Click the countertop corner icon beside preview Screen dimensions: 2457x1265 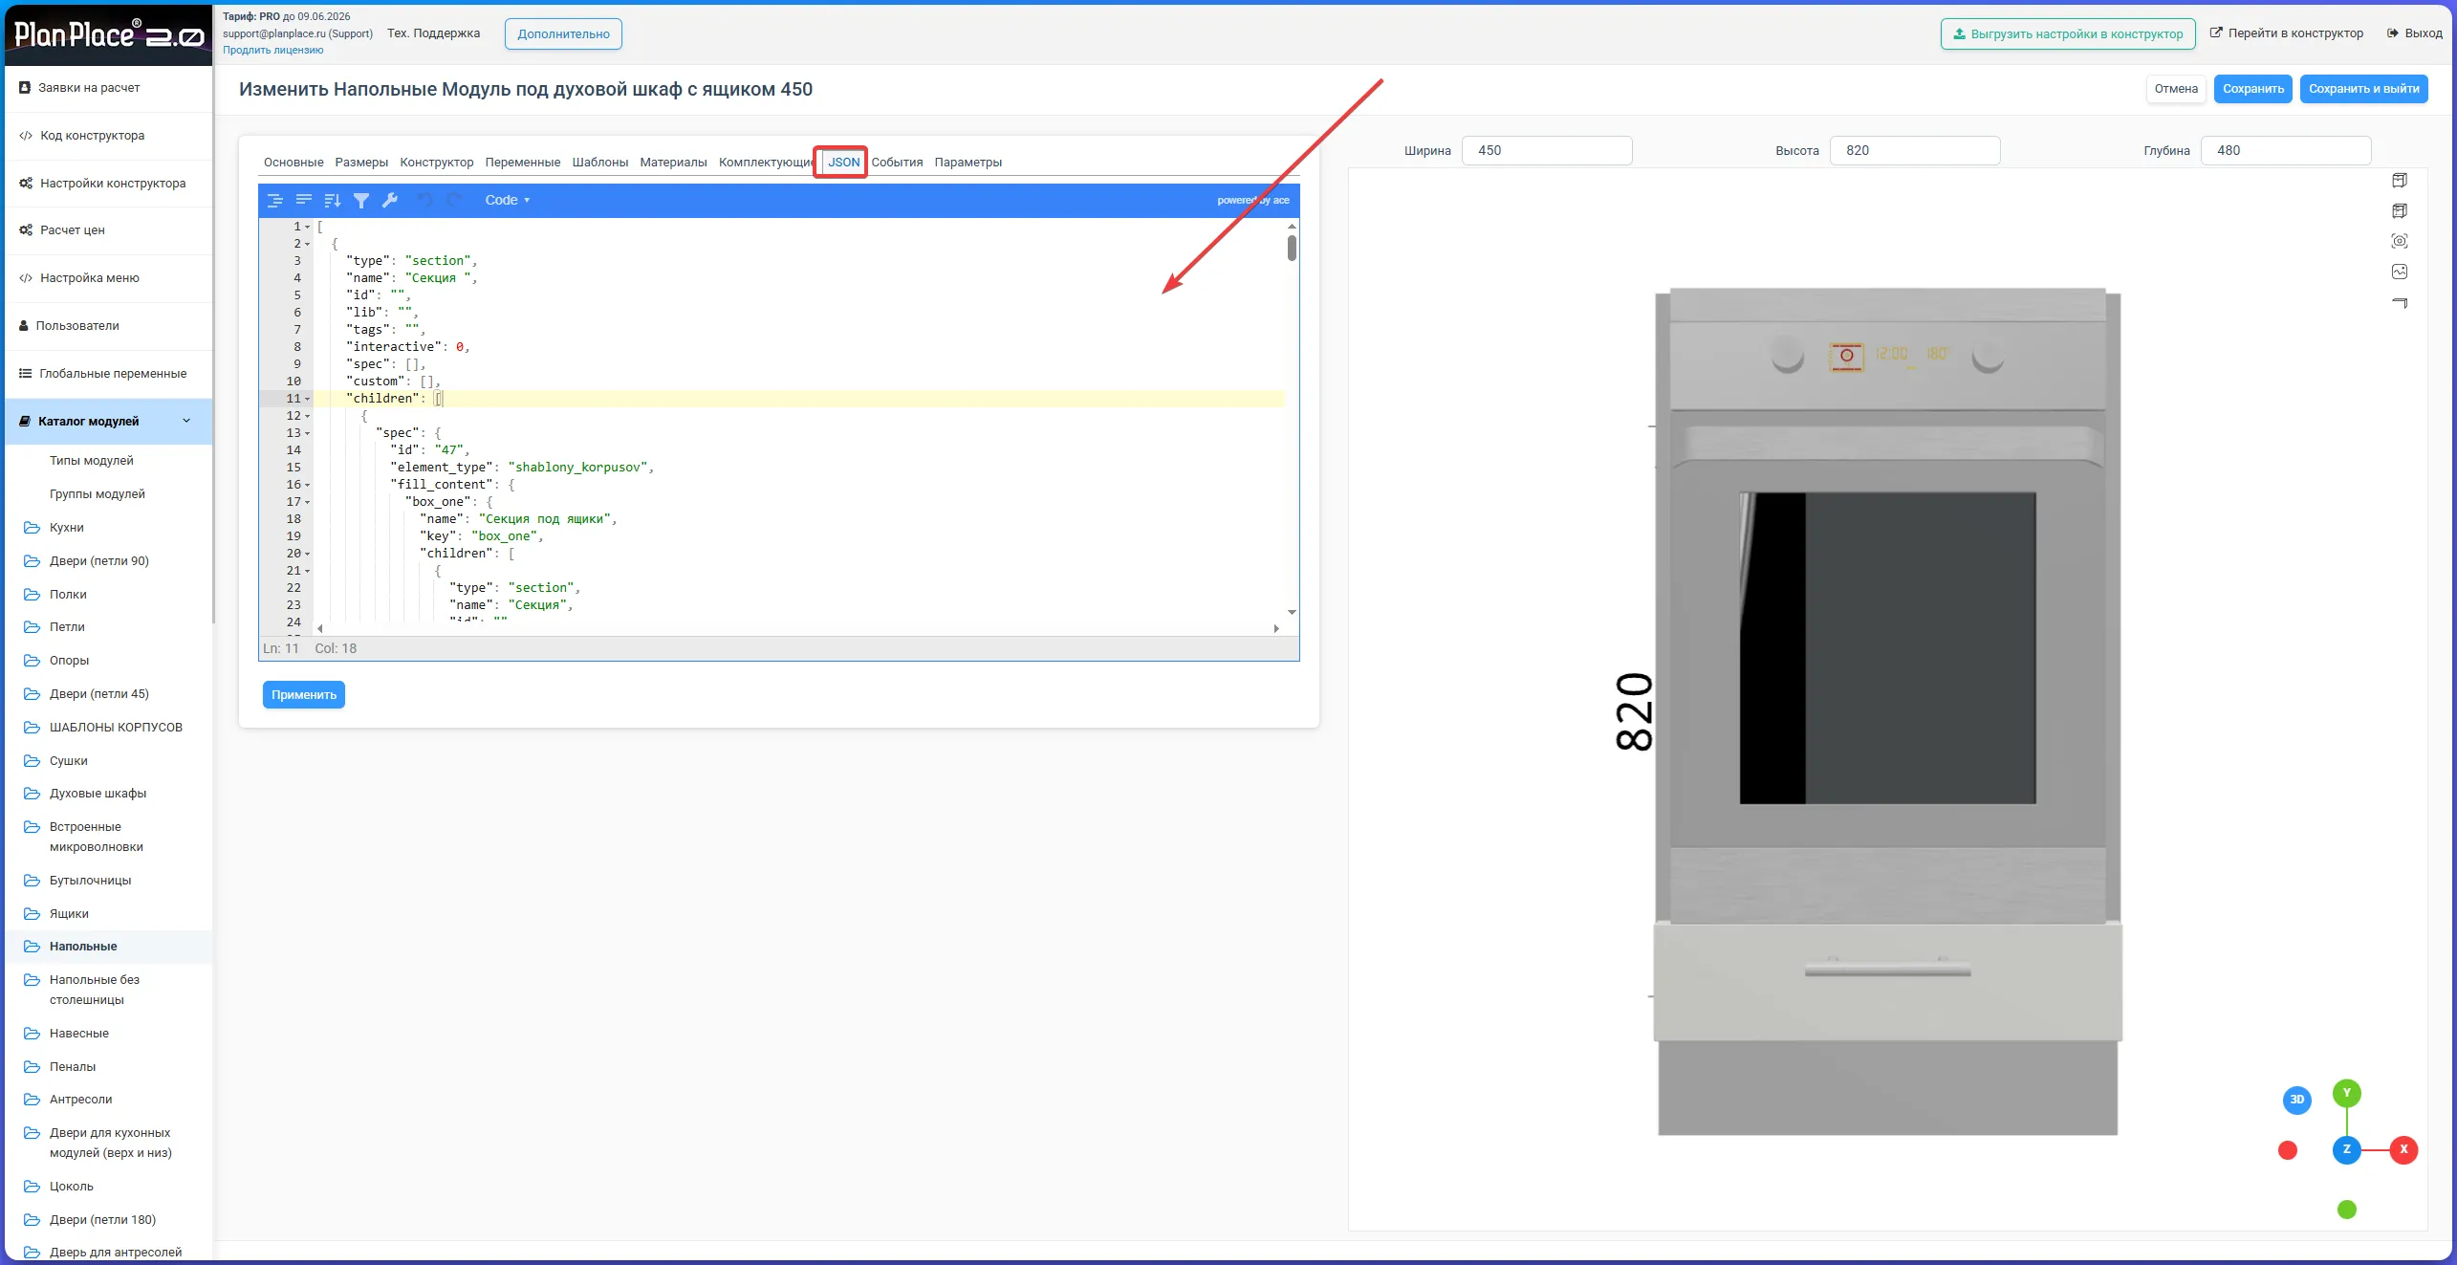[2399, 303]
